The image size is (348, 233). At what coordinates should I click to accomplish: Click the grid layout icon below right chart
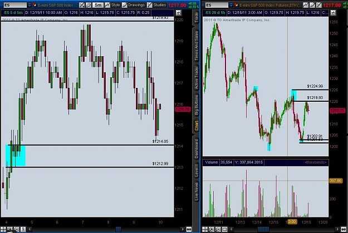click(x=205, y=229)
